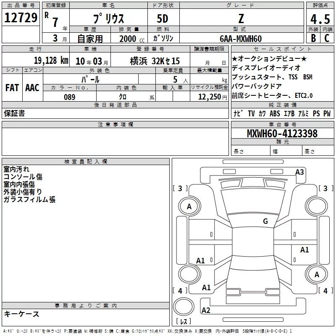Click the A3 damage marker on the car diagram

(299, 172)
